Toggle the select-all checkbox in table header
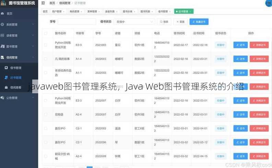Screen dimensions: 272x168 (x=46, y=33)
